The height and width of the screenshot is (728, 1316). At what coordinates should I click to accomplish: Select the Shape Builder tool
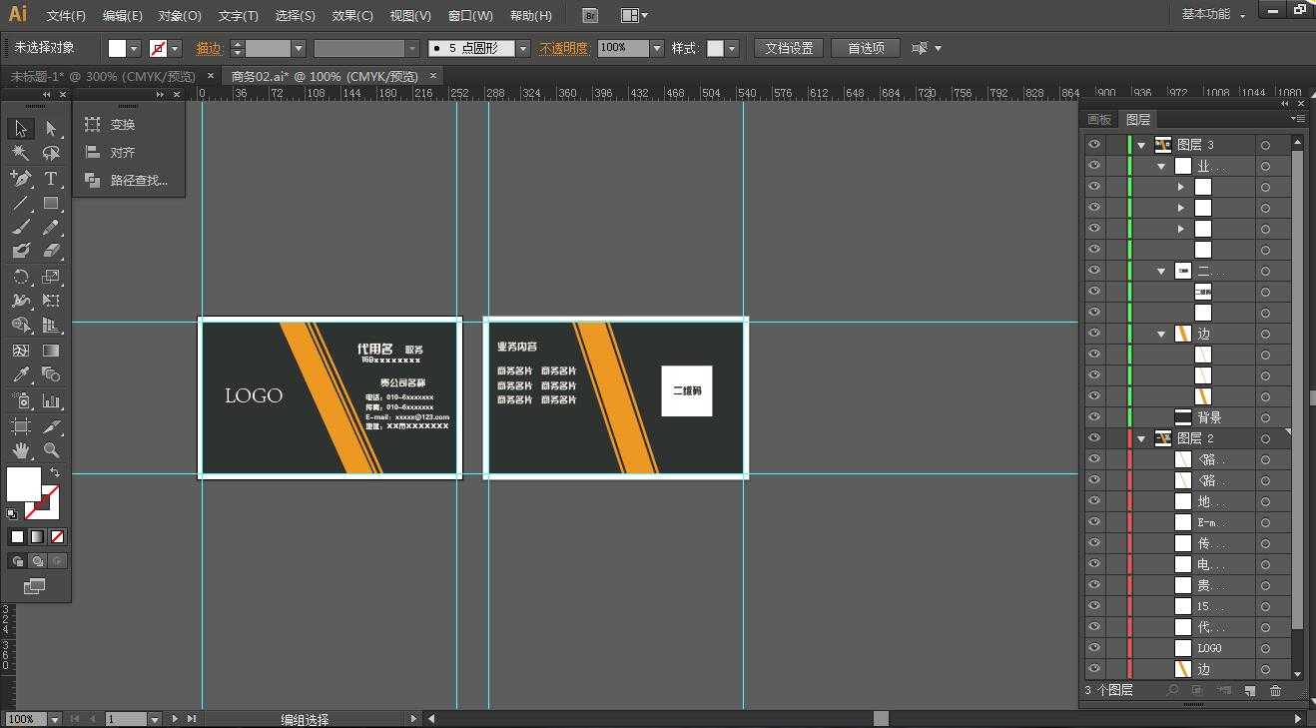click(21, 326)
